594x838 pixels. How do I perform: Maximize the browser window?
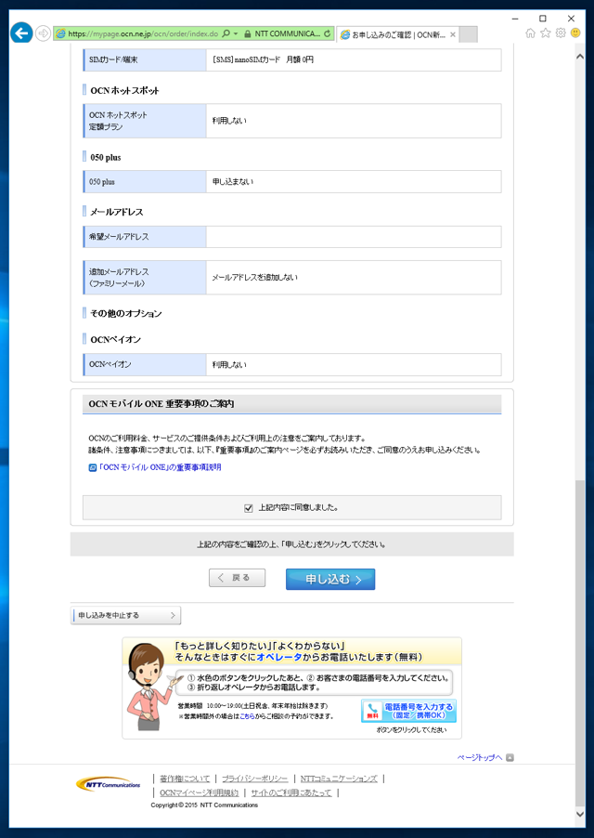[543, 19]
